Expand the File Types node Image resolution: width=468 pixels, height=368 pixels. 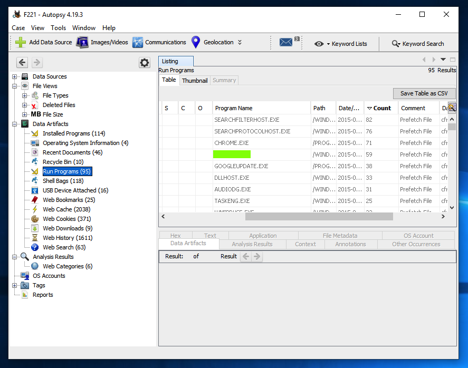[x=24, y=96]
